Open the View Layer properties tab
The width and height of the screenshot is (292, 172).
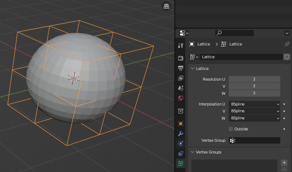click(x=180, y=78)
